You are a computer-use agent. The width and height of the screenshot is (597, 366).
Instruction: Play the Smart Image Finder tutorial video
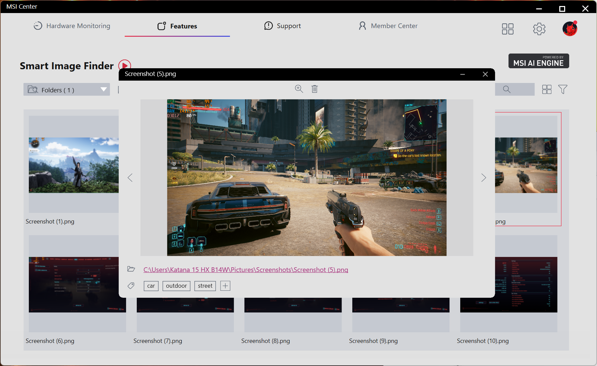click(124, 65)
